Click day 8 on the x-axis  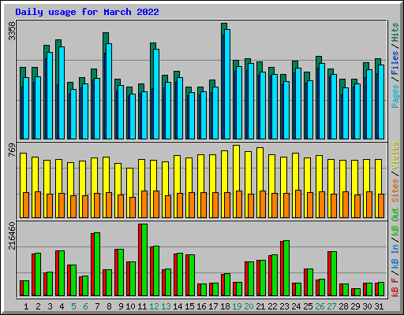[109, 306]
